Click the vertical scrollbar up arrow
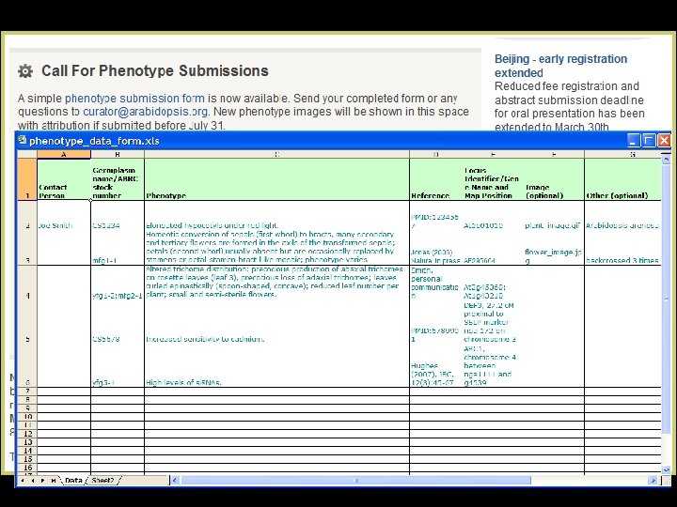677x507 pixels. (667, 159)
